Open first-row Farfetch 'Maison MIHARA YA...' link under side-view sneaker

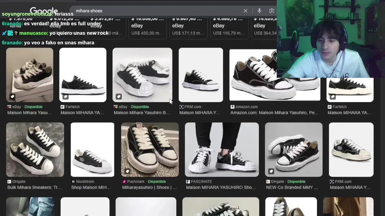[x=82, y=113]
